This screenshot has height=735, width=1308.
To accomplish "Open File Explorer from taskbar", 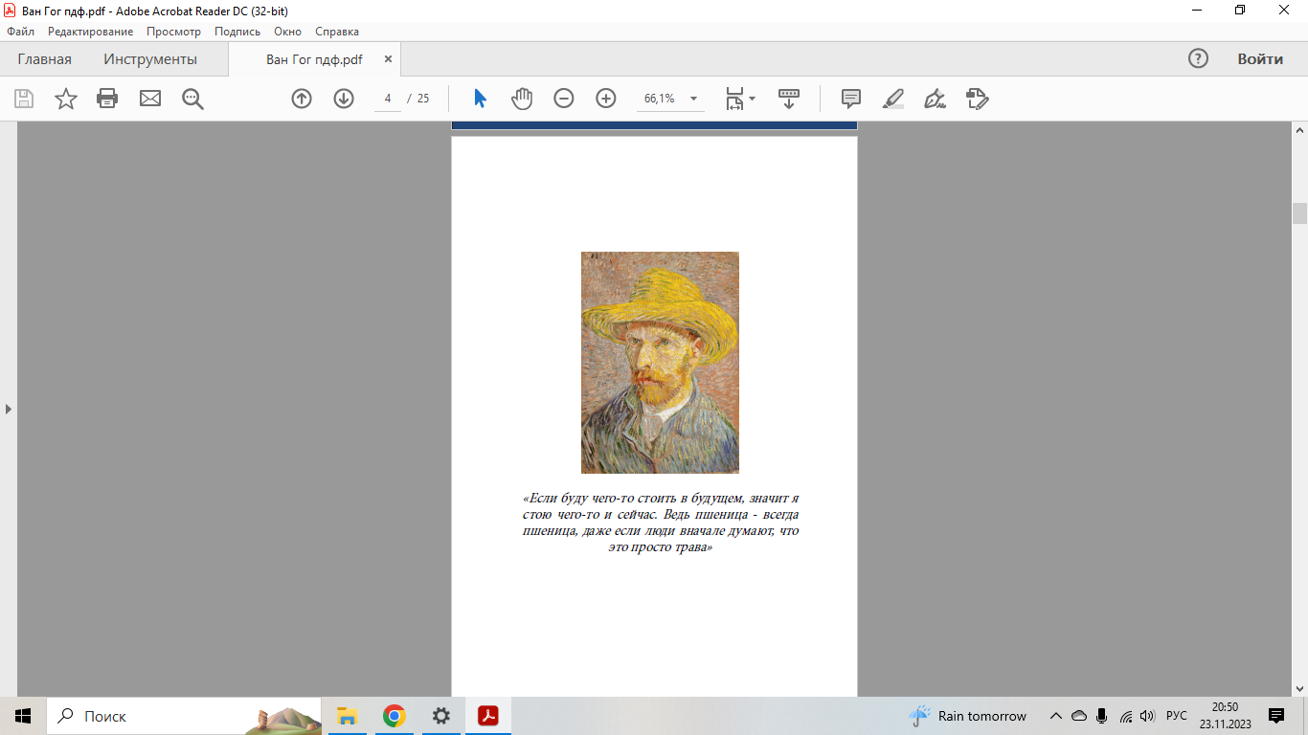I will click(347, 716).
